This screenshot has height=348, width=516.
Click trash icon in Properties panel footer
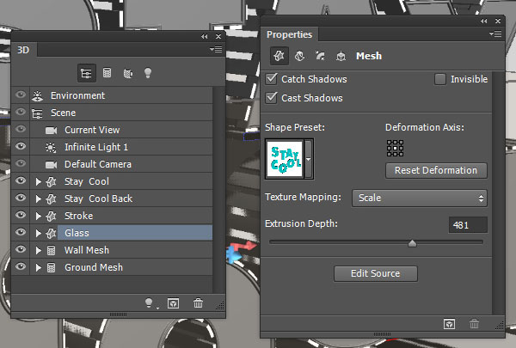(x=474, y=324)
